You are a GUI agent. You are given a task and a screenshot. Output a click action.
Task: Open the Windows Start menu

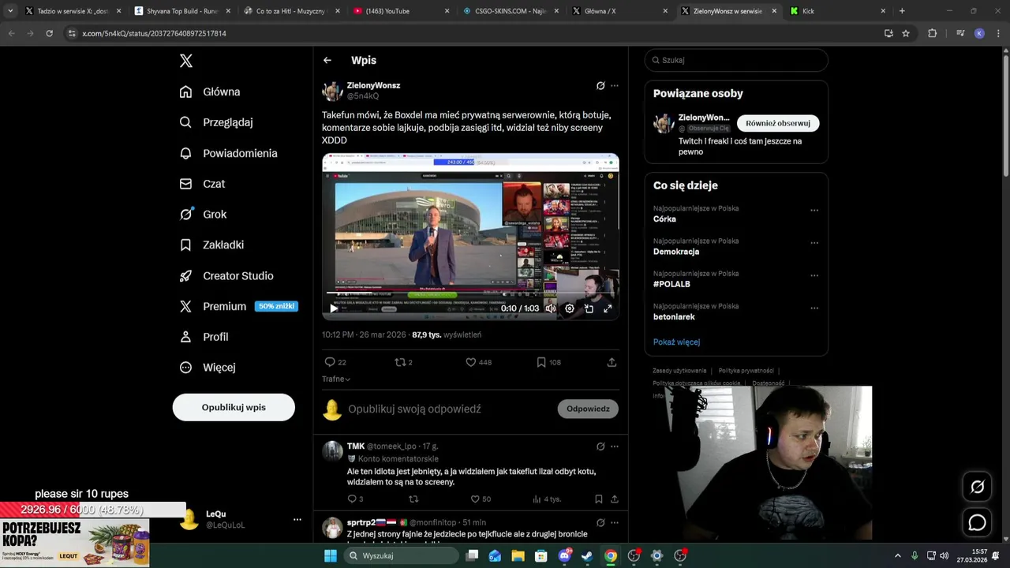[331, 555]
